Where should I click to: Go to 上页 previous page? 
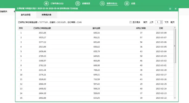click(x=151, y=22)
